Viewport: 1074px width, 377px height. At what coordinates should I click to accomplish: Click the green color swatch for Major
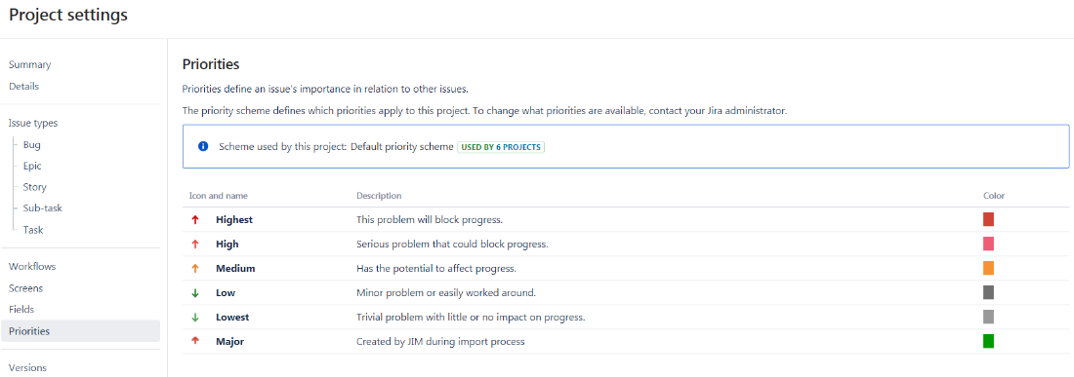pos(988,341)
